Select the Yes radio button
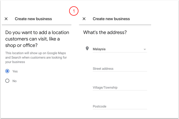This screenshot has height=119, width=179. pos(7,71)
